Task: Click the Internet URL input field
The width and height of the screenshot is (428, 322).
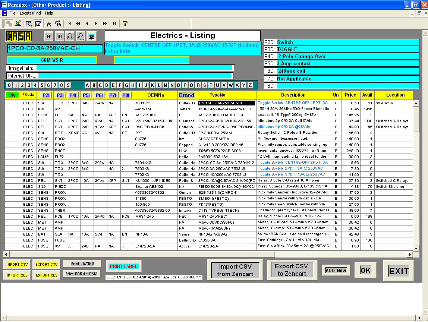Action: (134, 76)
